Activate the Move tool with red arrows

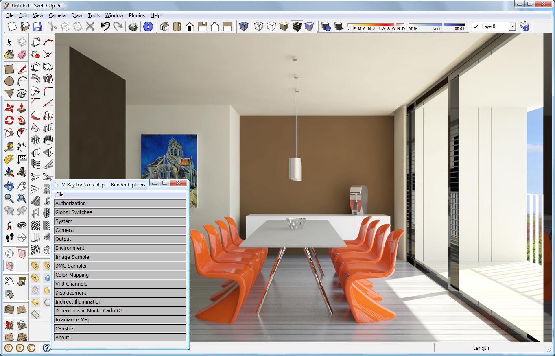pyautogui.click(x=9, y=108)
